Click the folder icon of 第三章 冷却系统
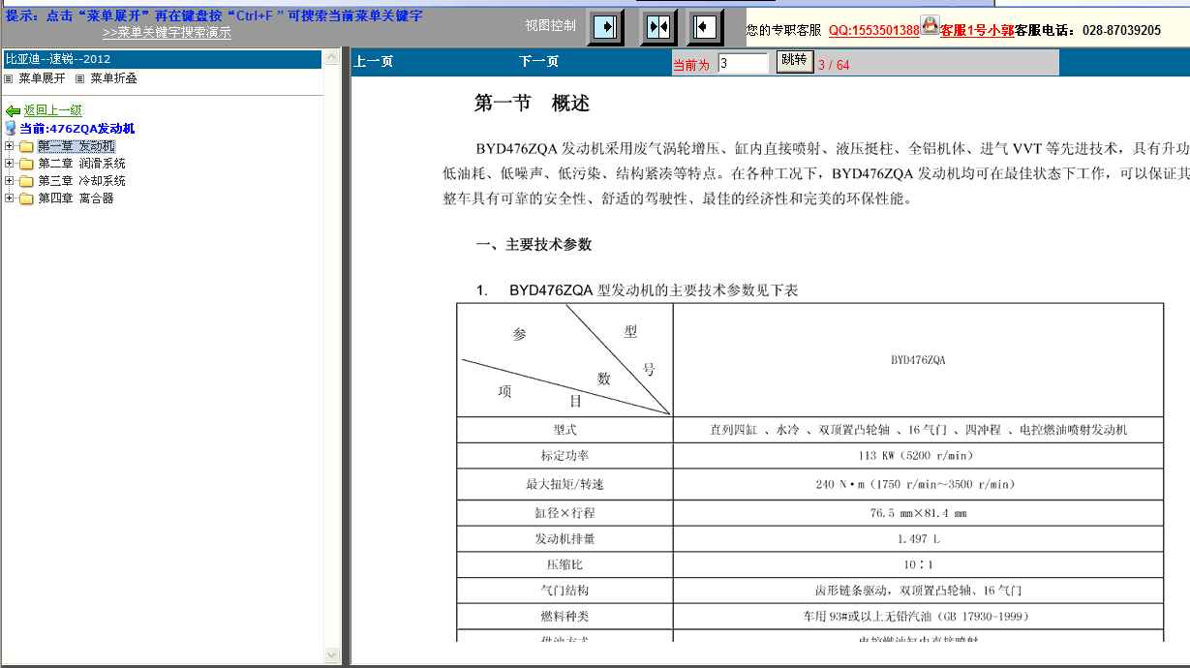The height and width of the screenshot is (668, 1190). point(26,182)
